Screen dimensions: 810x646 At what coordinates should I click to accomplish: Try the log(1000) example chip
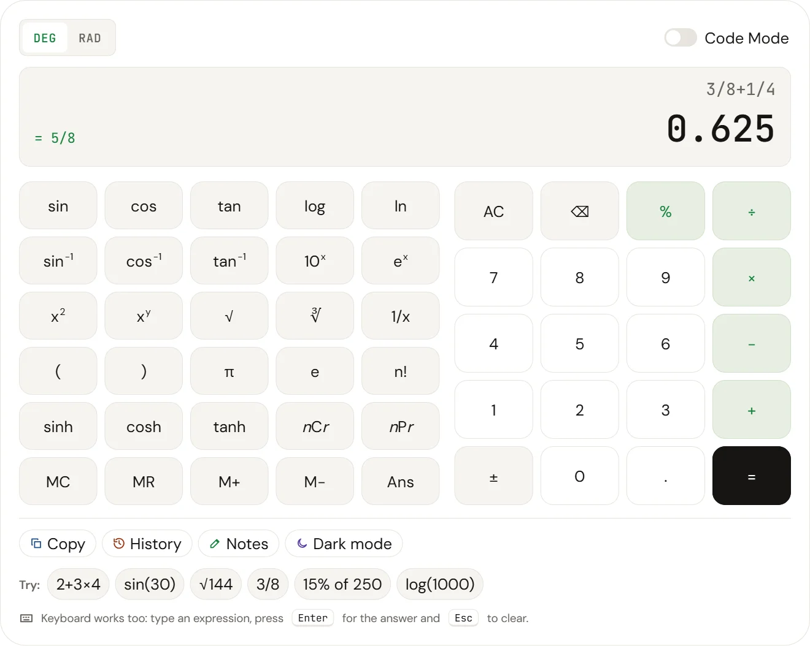coord(440,584)
